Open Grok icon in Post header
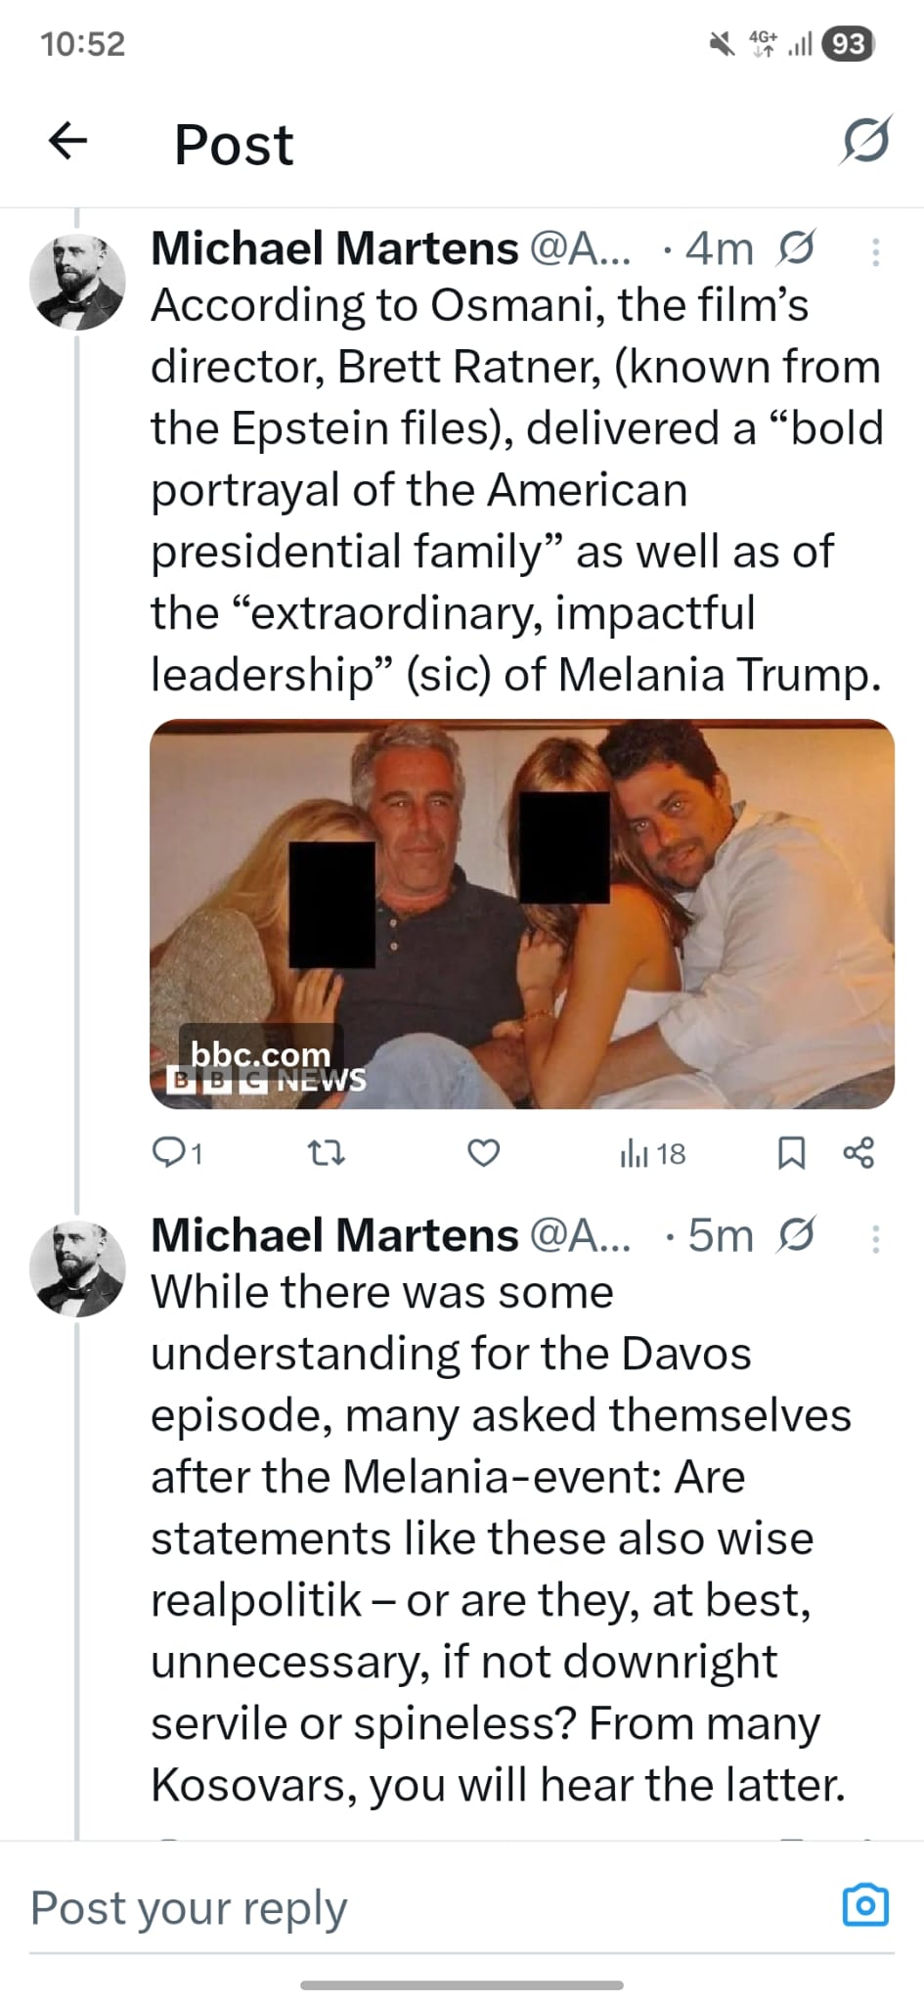 pyautogui.click(x=865, y=141)
